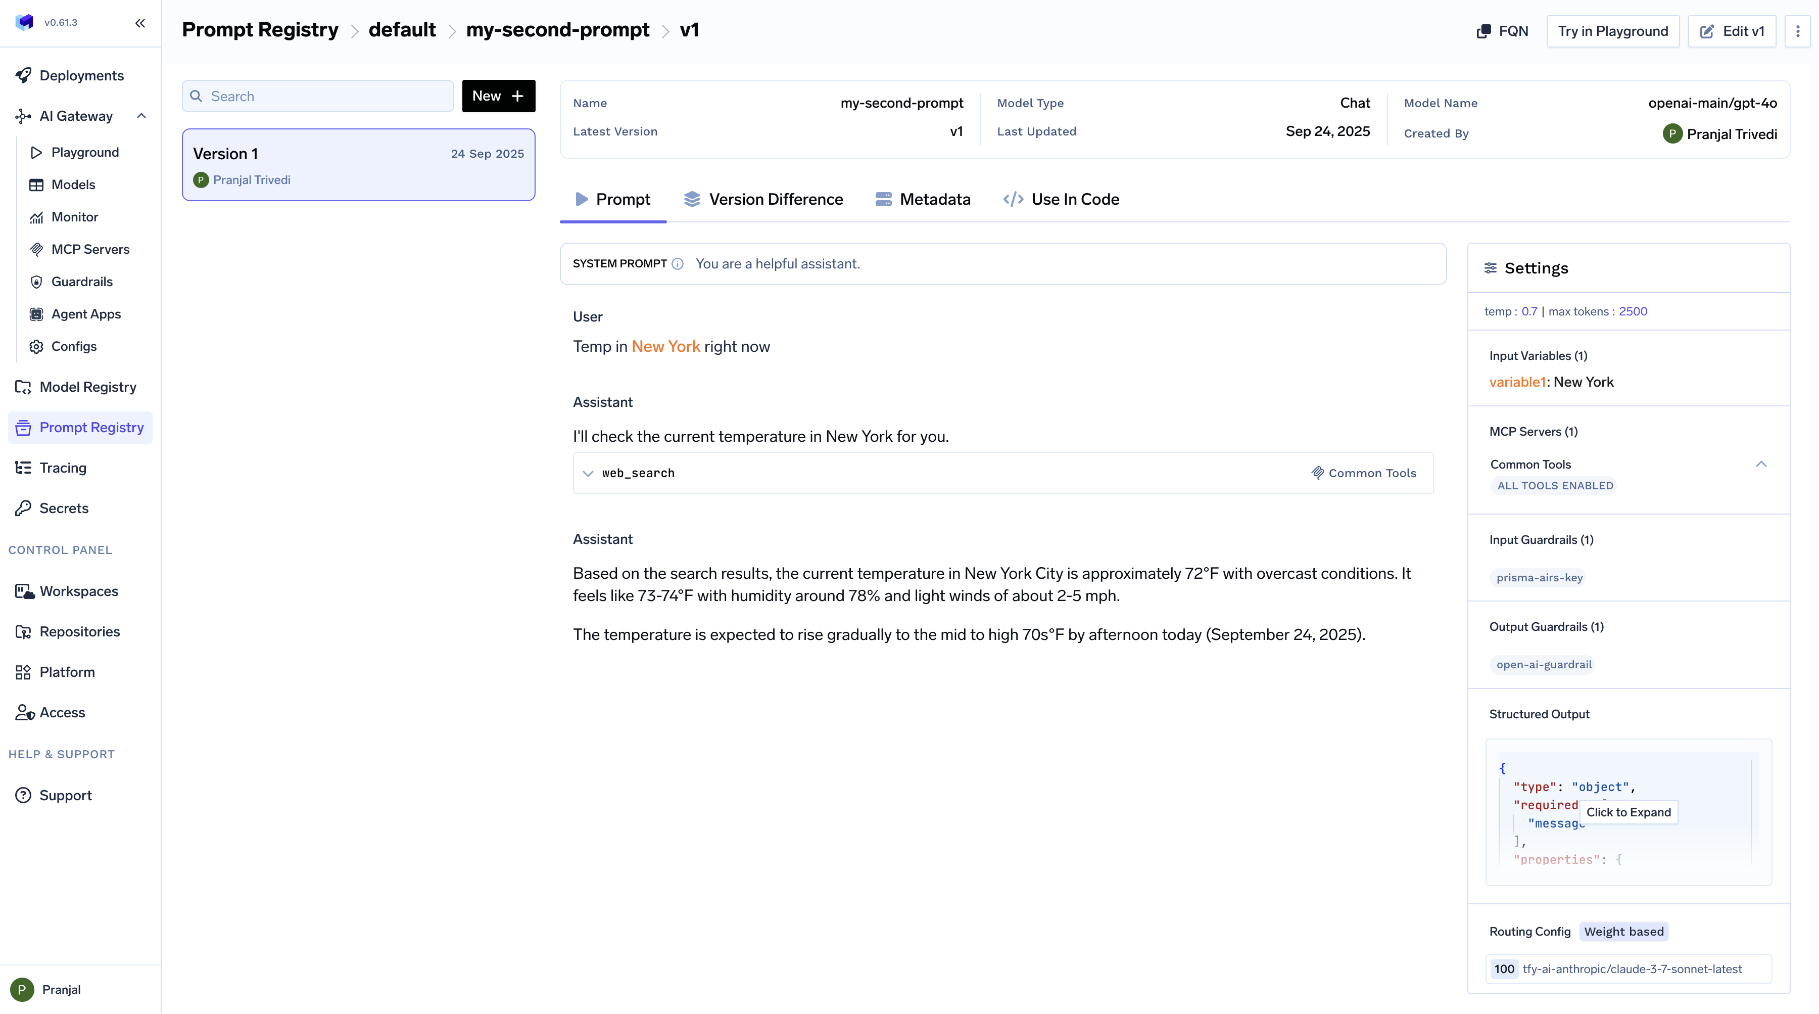Click the system prompt info icon
1819x1014 pixels.
(677, 263)
